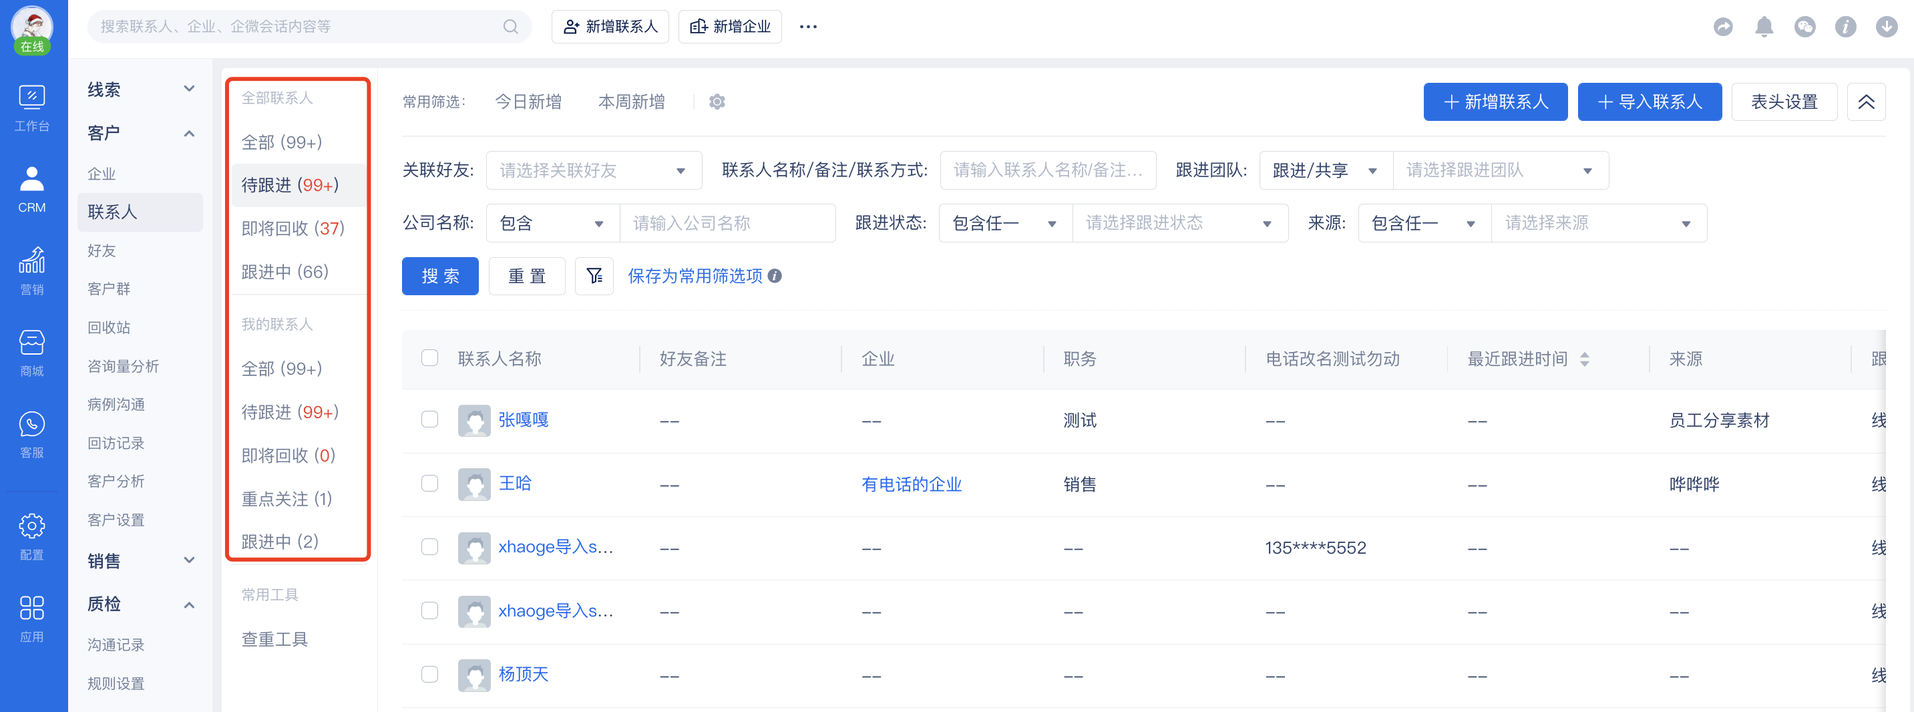Viewport: 1914px width, 712px height.
Task: Click the download arrow icon in top bar
Action: tap(1887, 27)
